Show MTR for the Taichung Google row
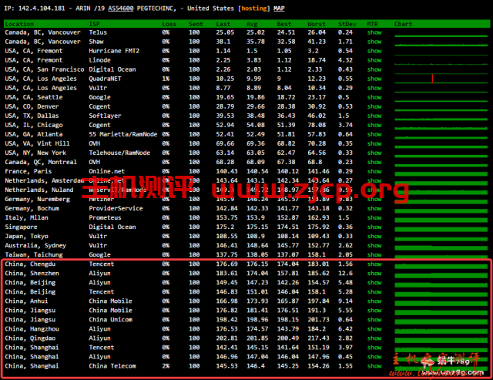Viewport: 493px width, 380px height. [x=374, y=255]
